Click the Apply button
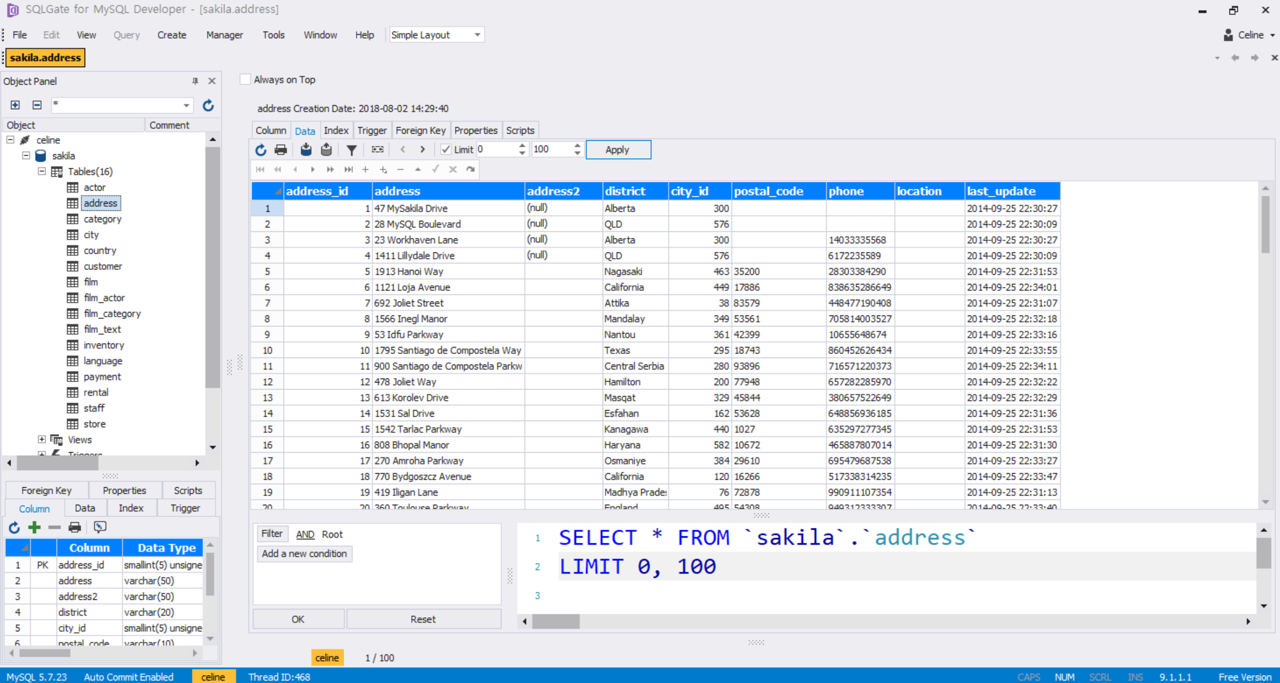The height and width of the screenshot is (683, 1280). [x=618, y=149]
